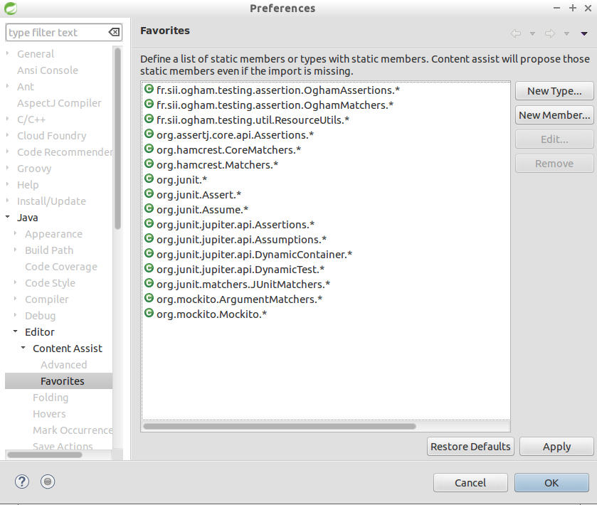597x505 pixels.
Task: Select org.assertj.core.api.Assertions.* entry
Action: tap(235, 135)
